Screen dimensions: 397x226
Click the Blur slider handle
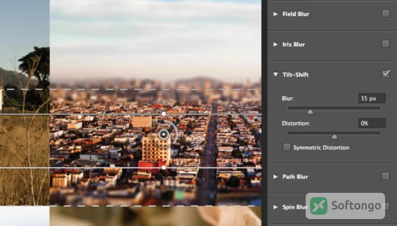point(310,112)
